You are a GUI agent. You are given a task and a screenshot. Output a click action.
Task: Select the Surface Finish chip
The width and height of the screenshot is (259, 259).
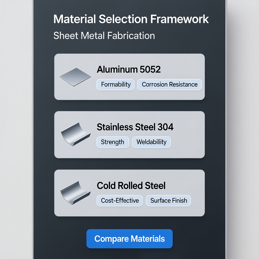pos(168,201)
